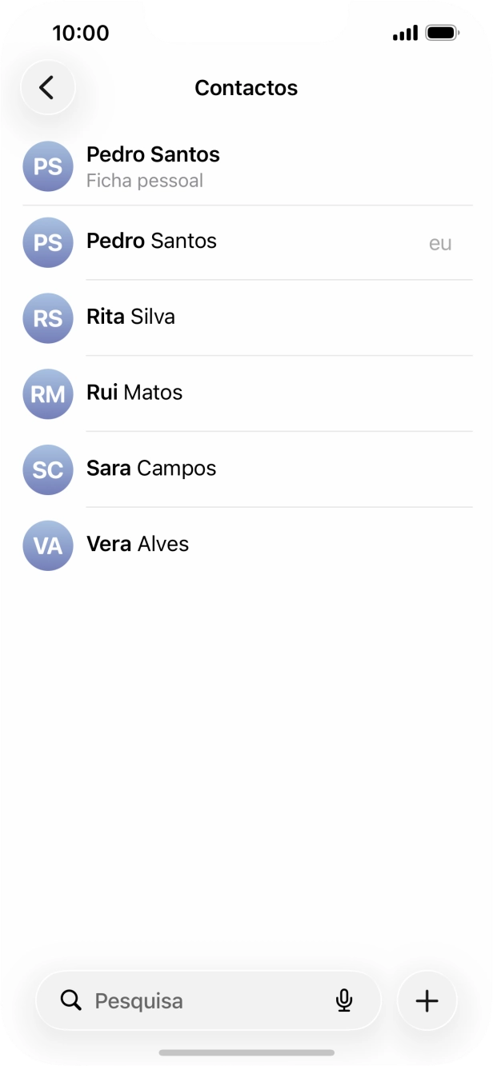Tap the home indicator bar at bottom

246,1053
